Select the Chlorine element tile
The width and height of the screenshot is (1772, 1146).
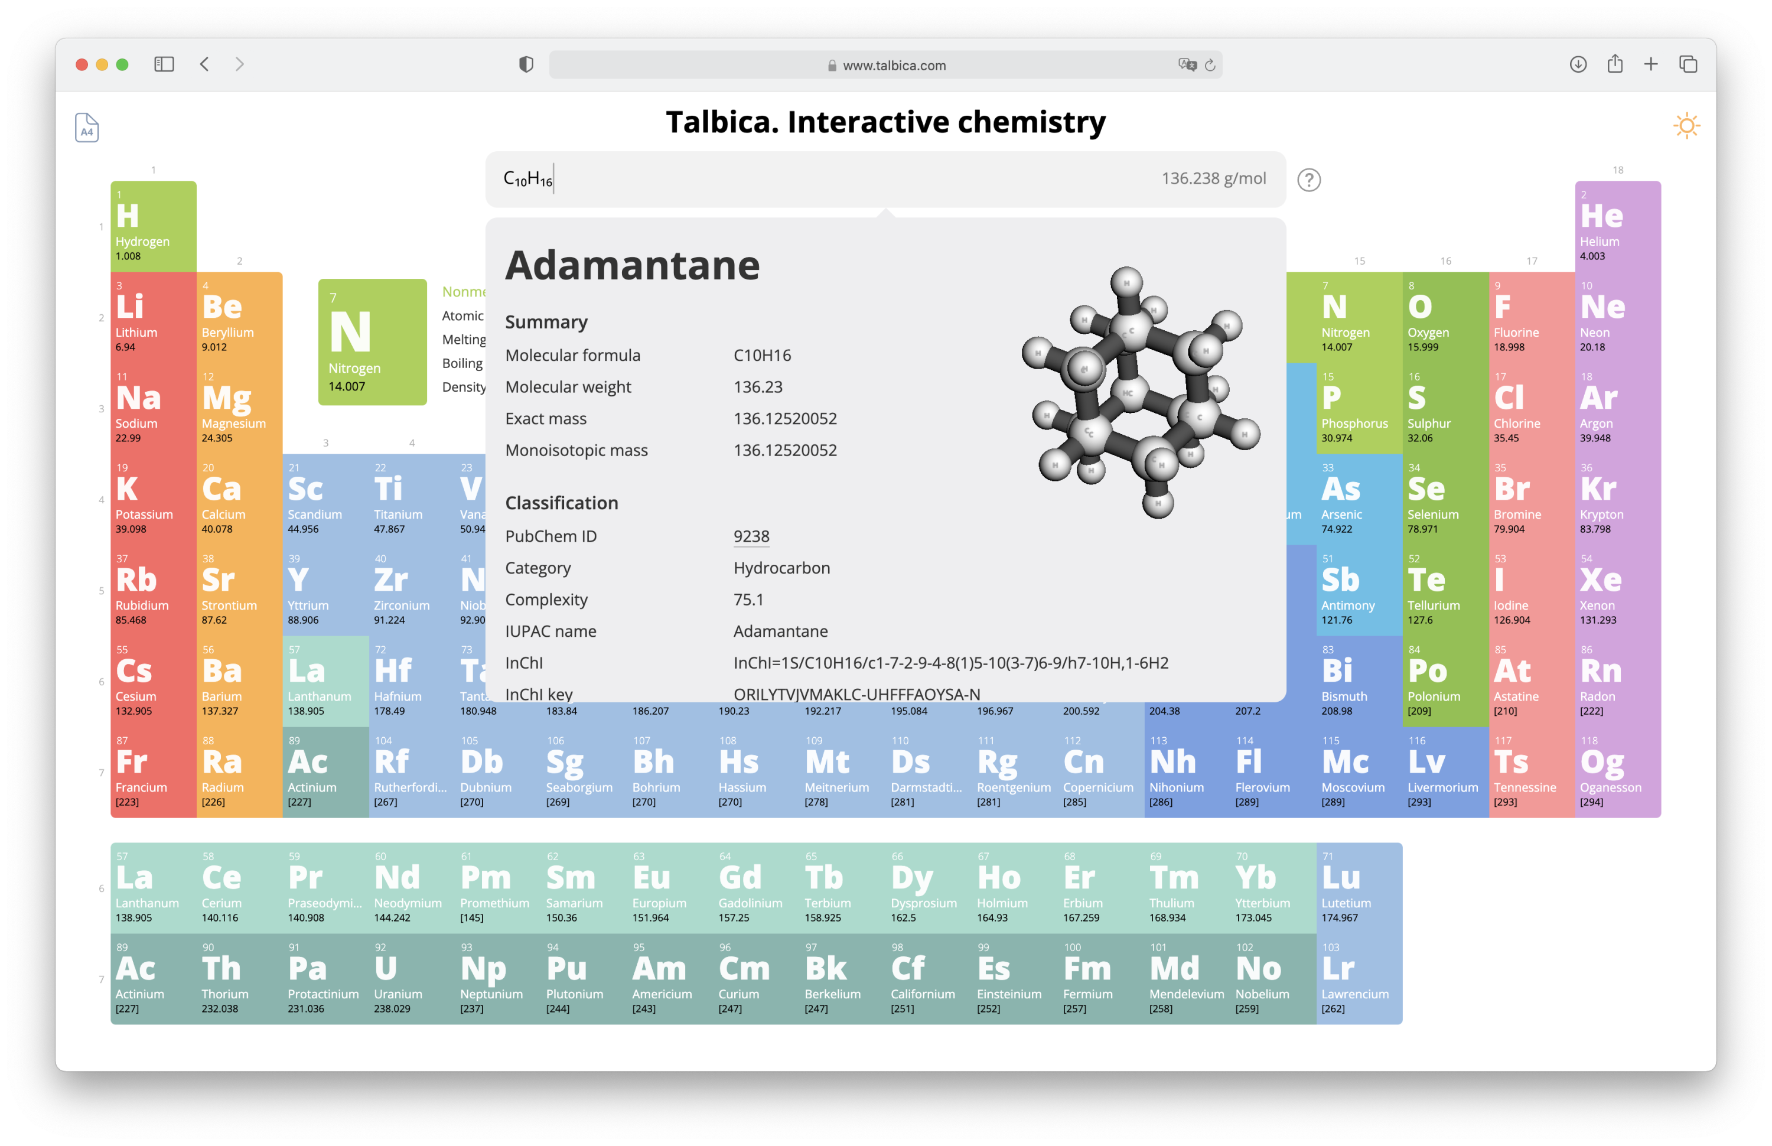pyautogui.click(x=1531, y=409)
